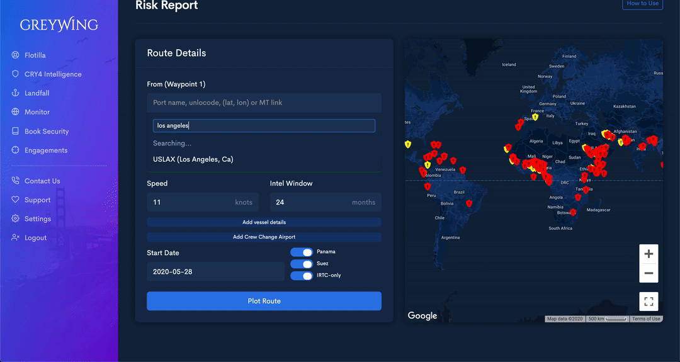
Task: Click the Start Date field
Action: (215, 272)
